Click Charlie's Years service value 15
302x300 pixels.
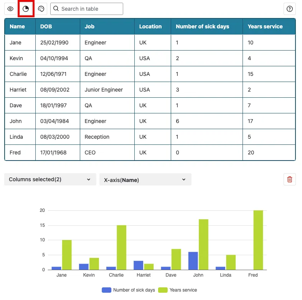(x=250, y=74)
